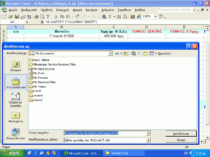Screen dimensions: 210x157
Task: Click the Sort Ascending icon
Action: (x=119, y=16)
